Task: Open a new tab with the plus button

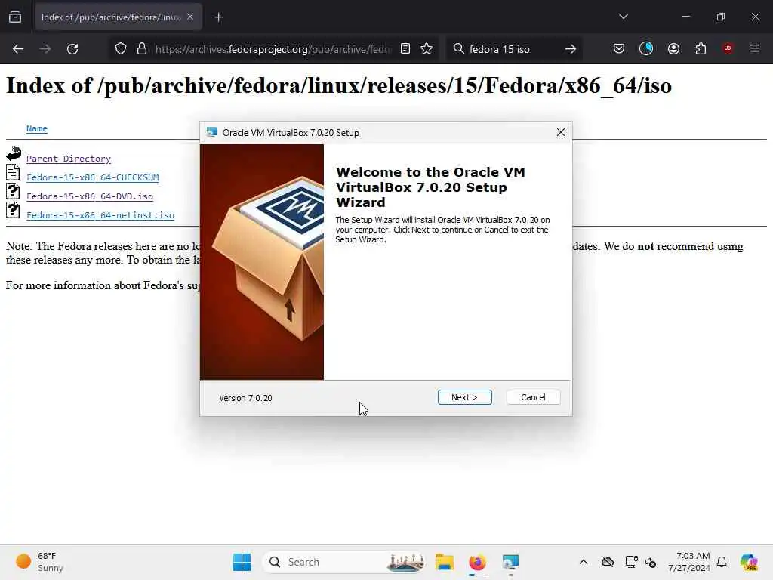Action: [x=218, y=17]
